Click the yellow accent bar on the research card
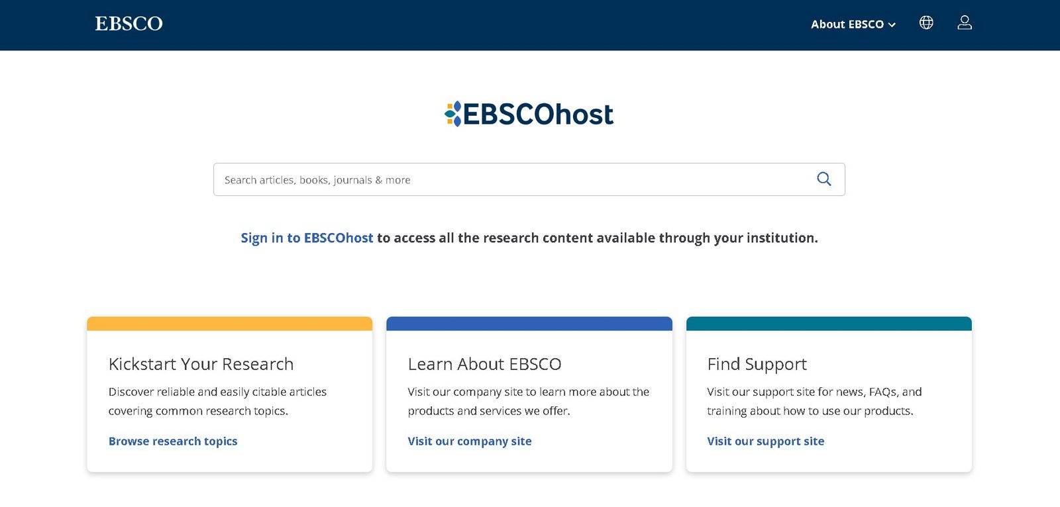 point(229,322)
